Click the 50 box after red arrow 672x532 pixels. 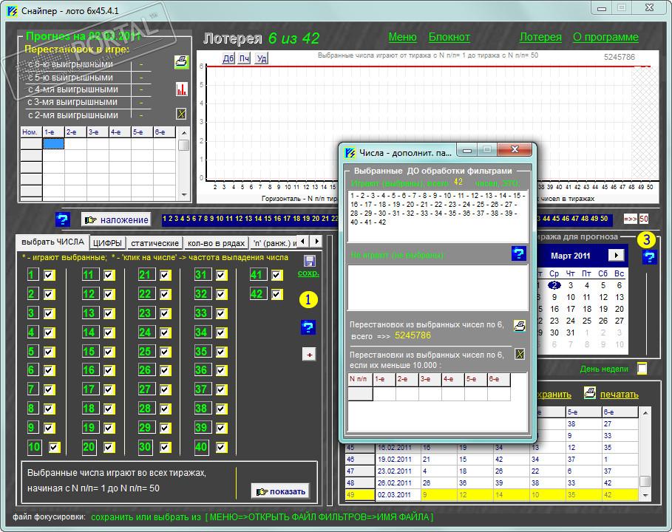pos(644,219)
